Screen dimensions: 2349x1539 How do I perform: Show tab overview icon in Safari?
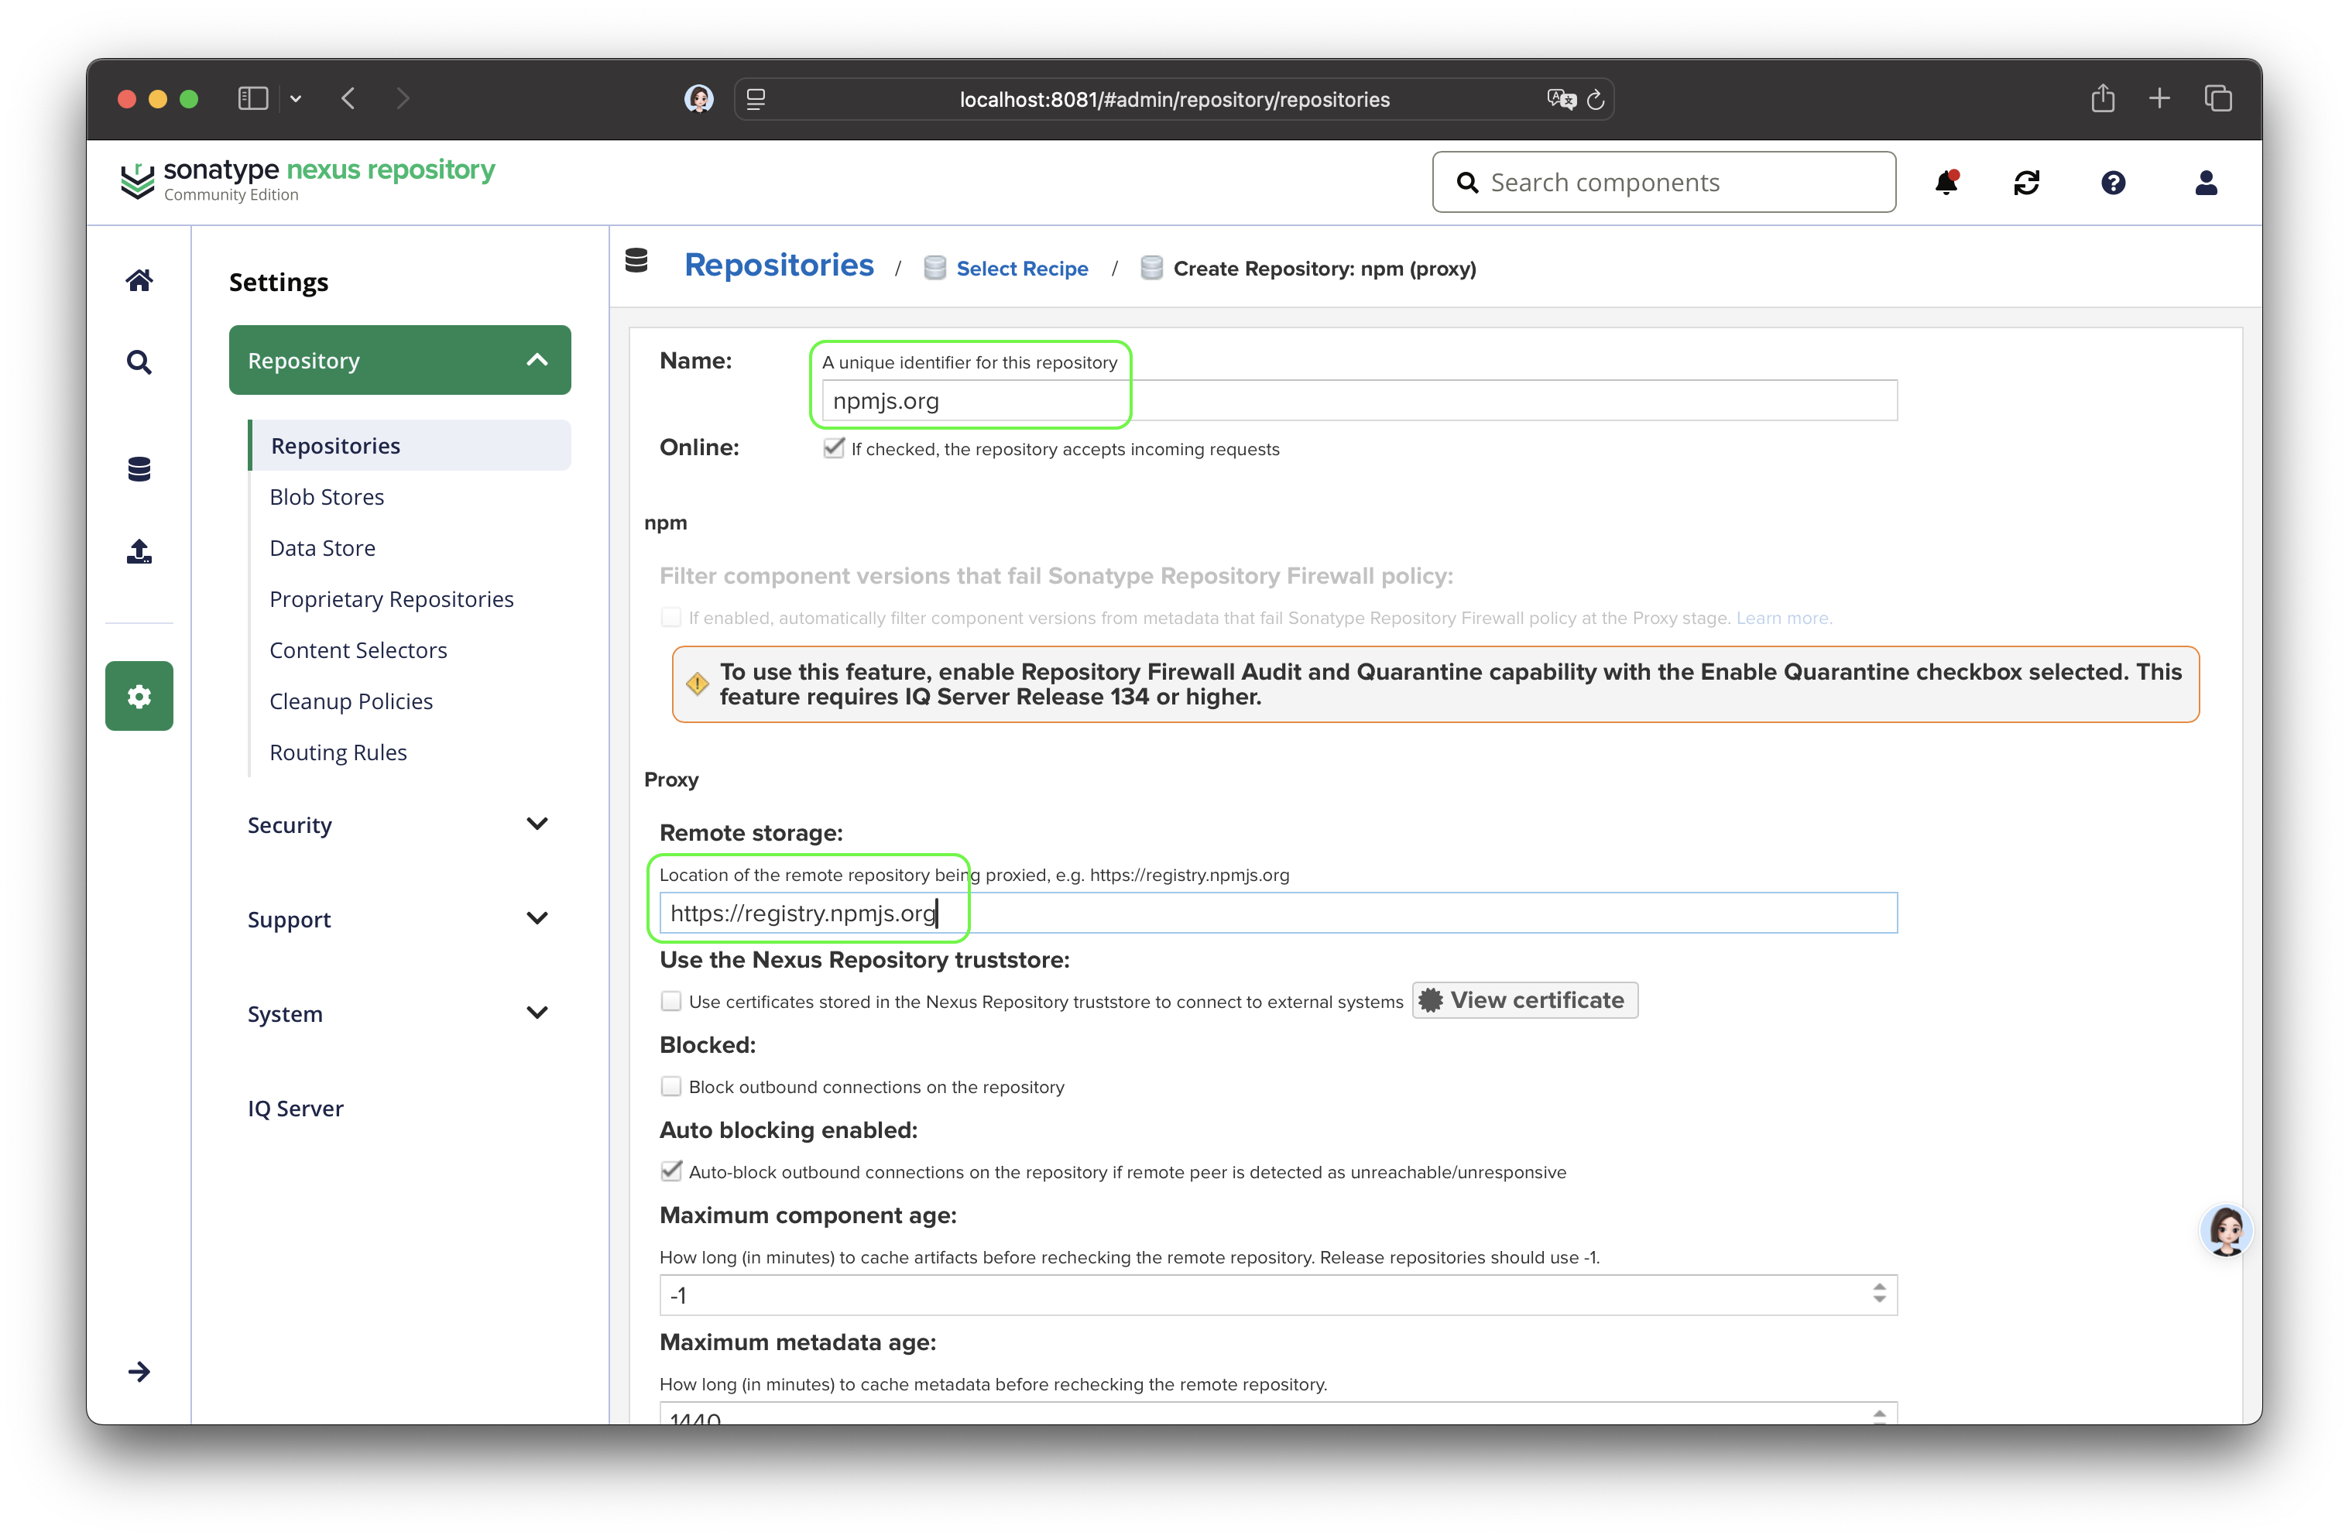(x=2217, y=98)
